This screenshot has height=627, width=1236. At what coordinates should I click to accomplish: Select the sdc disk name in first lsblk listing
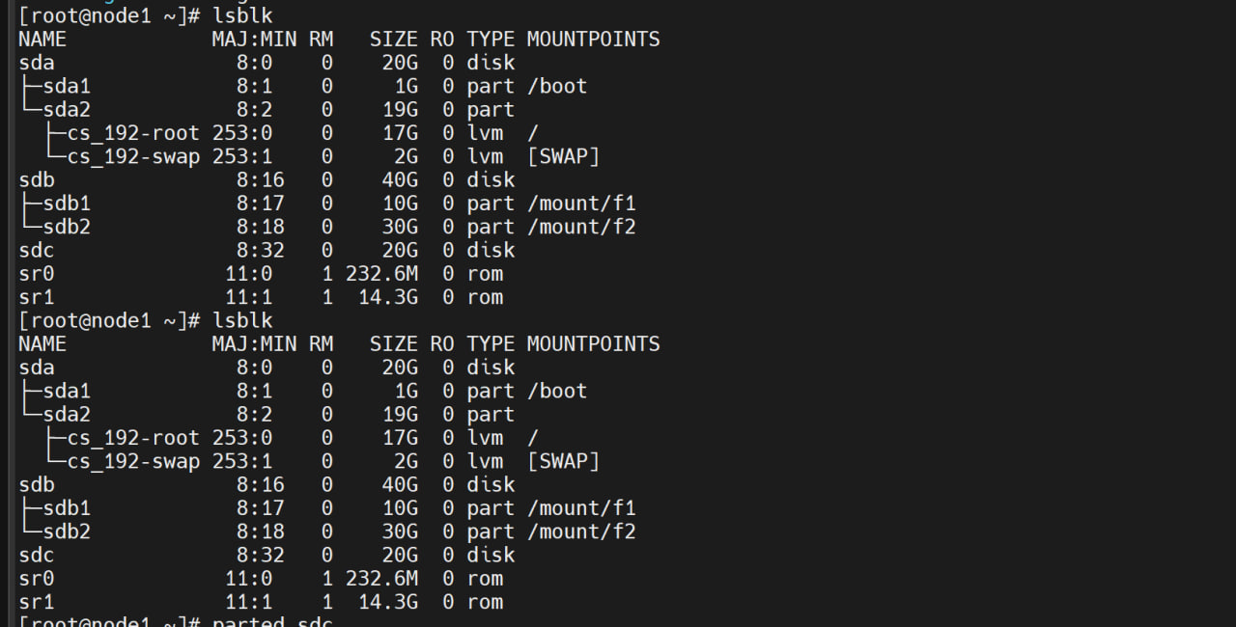pos(37,251)
